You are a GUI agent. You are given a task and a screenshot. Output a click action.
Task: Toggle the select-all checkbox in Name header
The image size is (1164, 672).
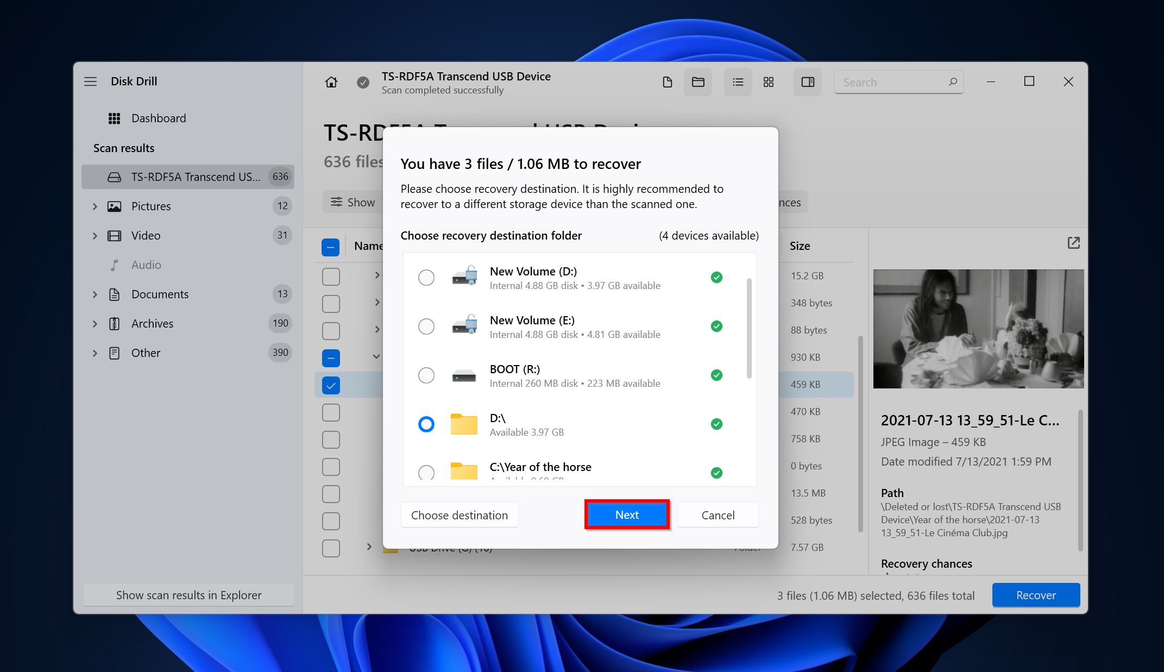(331, 247)
